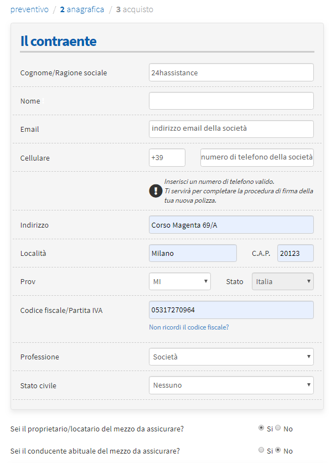336x463 pixels.
Task: Choose No for conducente abituale question
Action: (278, 450)
